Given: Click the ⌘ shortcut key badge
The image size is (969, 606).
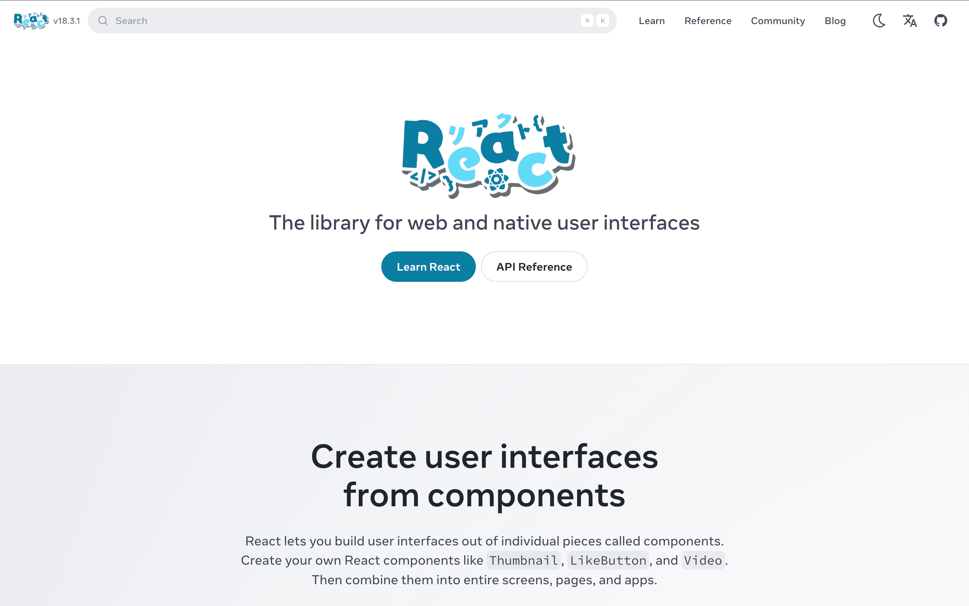Looking at the screenshot, I should coord(587,21).
